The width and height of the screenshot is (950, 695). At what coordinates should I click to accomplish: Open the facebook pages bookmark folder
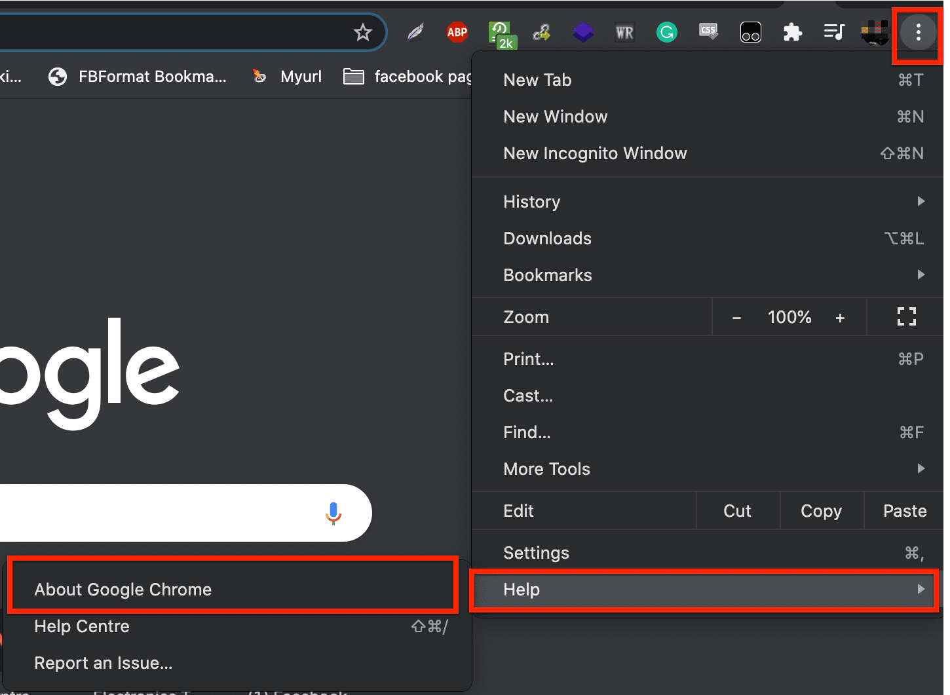click(408, 77)
